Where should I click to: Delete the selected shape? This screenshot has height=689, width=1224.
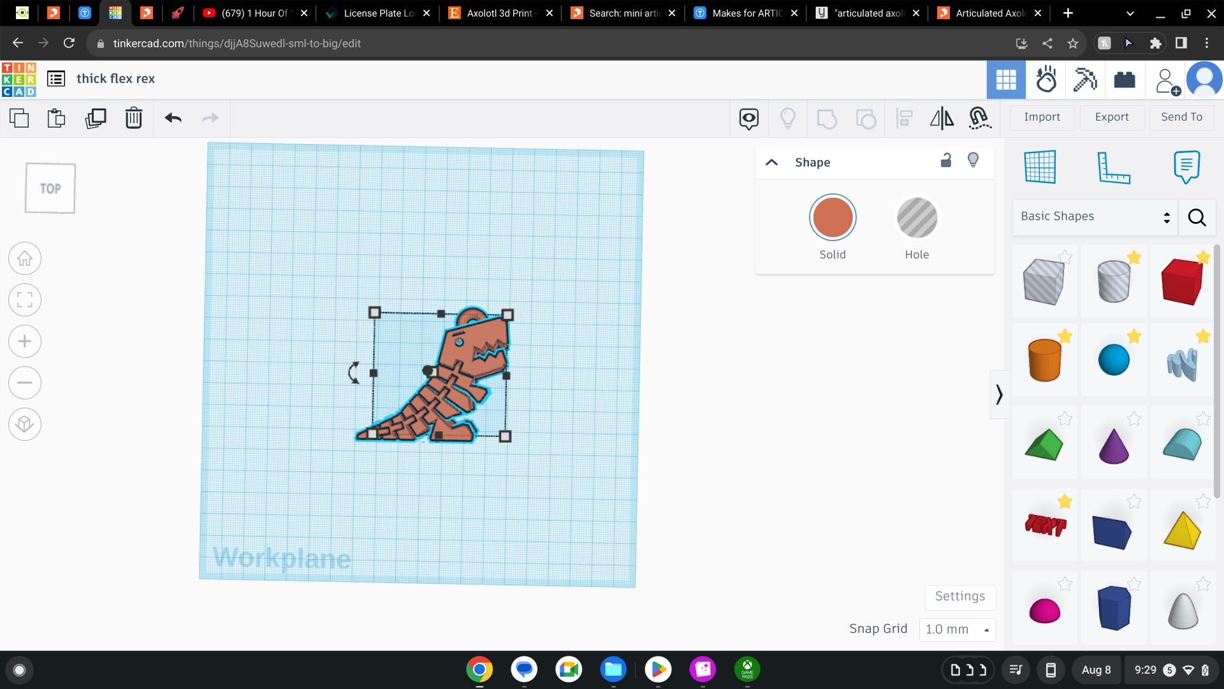click(133, 118)
